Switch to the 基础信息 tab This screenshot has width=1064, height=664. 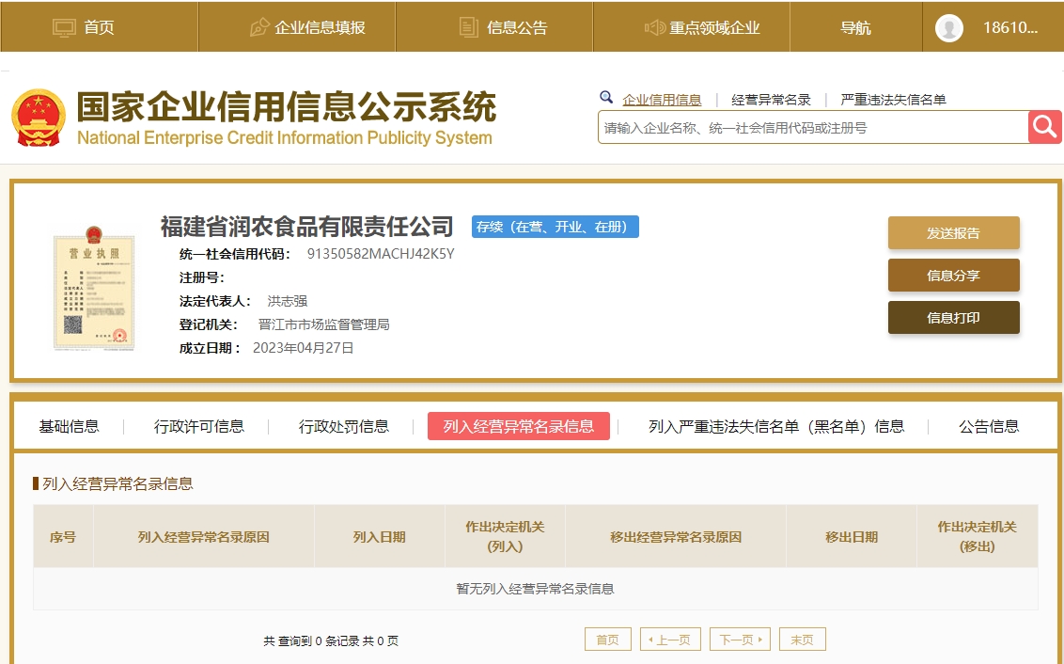tap(69, 426)
